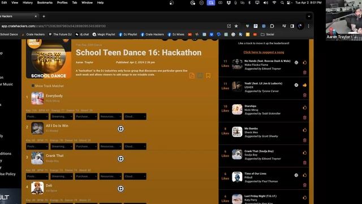Like the No Hands track

point(305,62)
